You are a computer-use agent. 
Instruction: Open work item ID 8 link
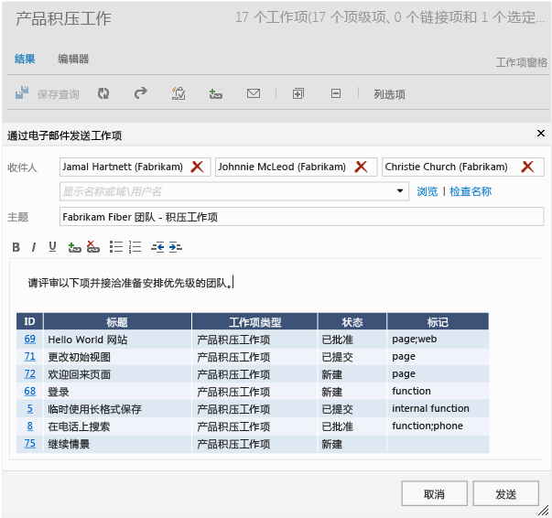pos(30,426)
